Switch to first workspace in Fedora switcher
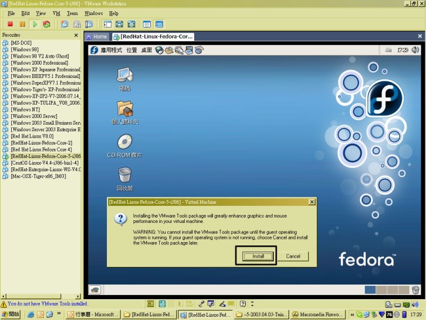 (x=370, y=290)
